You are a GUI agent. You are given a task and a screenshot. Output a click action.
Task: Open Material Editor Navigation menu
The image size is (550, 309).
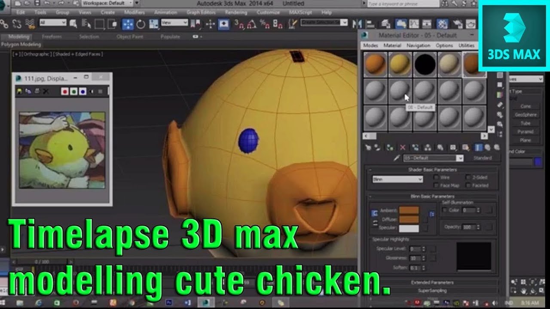coord(418,45)
